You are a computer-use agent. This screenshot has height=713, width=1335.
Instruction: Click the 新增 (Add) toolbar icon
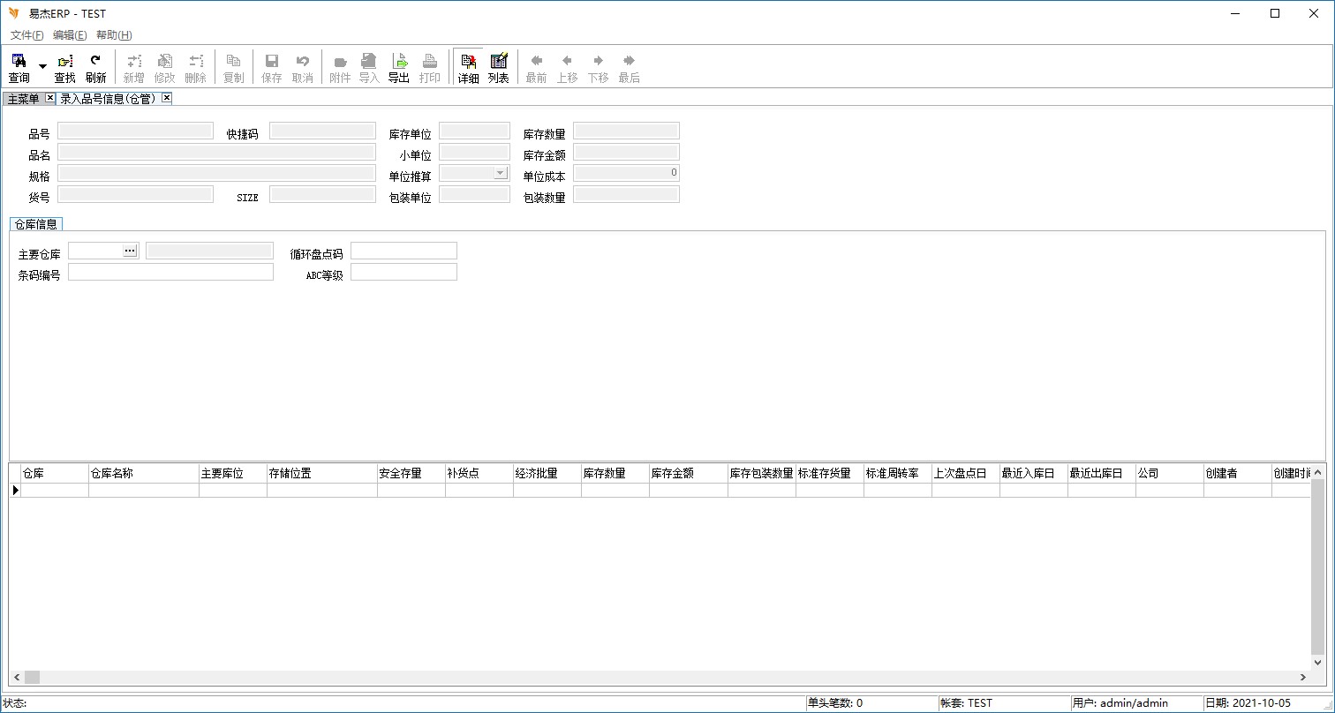pos(133,68)
